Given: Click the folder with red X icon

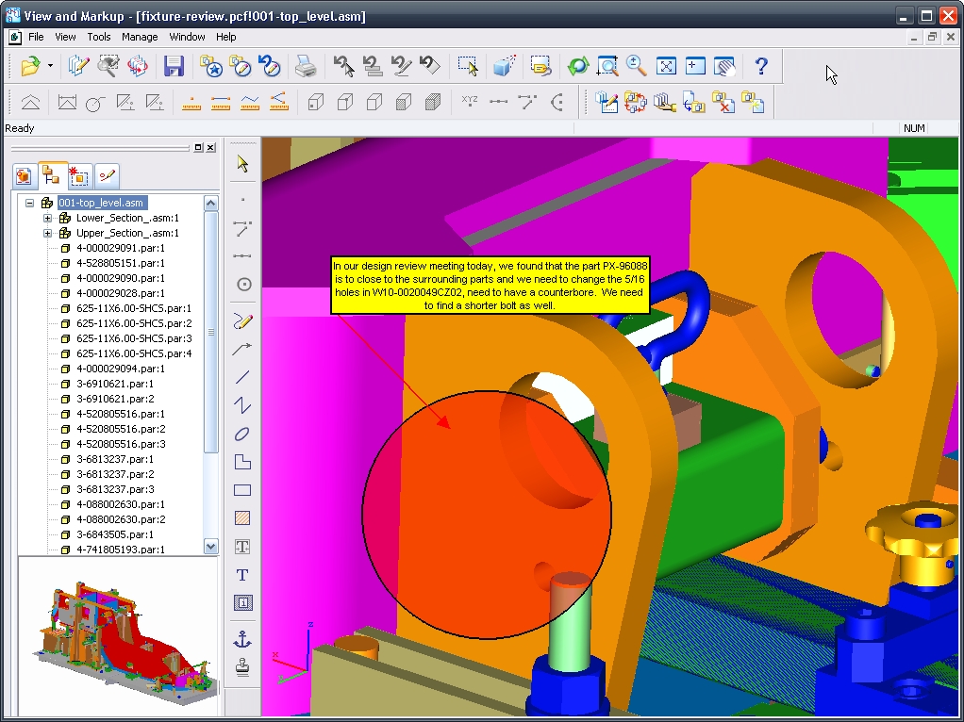Looking at the screenshot, I should (x=723, y=102).
